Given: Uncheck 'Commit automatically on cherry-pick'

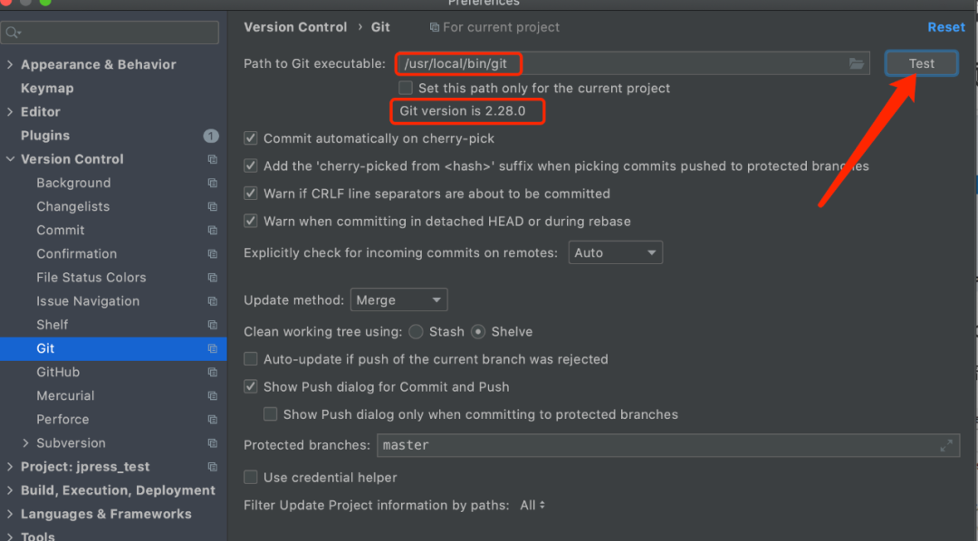Looking at the screenshot, I should pyautogui.click(x=251, y=138).
